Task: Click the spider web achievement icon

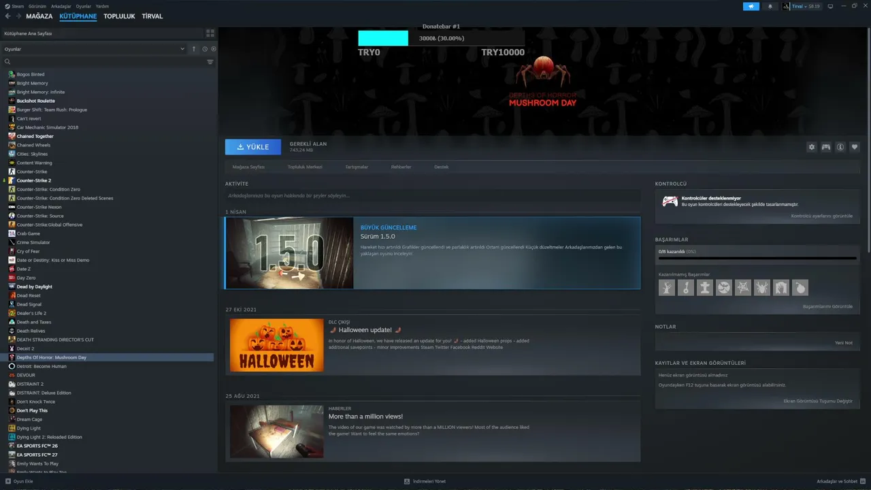Action: tap(743, 288)
